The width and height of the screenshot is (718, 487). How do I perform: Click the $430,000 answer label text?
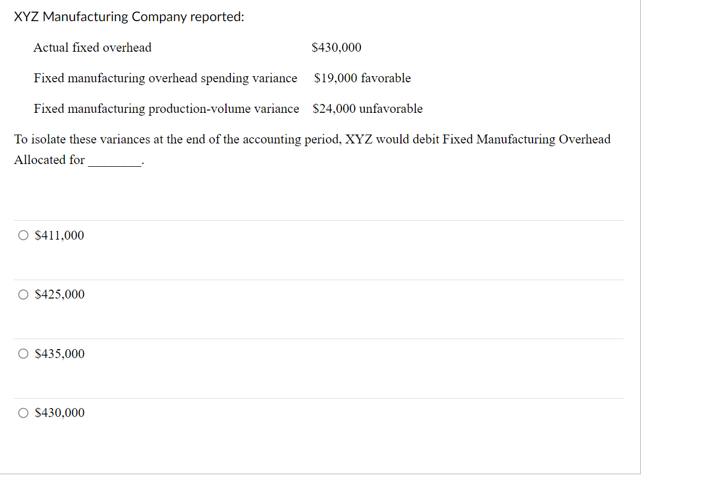pos(59,413)
